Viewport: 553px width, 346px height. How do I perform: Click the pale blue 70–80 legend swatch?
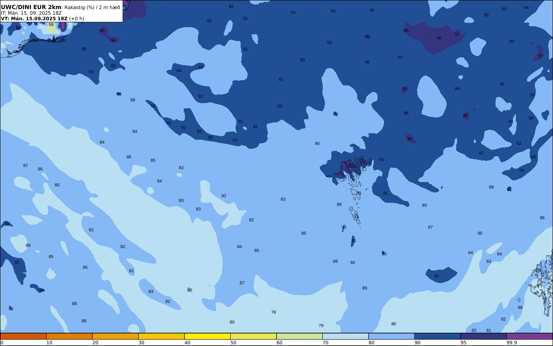point(345,336)
